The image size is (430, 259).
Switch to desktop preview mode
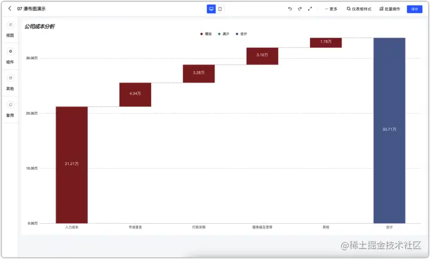211,9
